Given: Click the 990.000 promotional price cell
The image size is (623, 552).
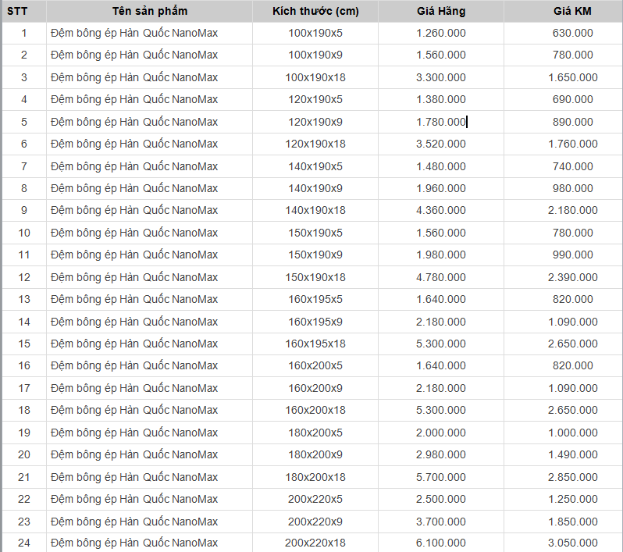Looking at the screenshot, I should (x=572, y=255).
